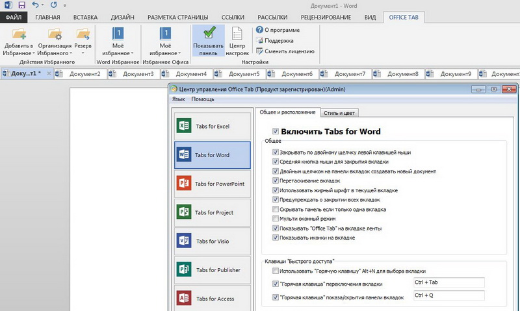This screenshot has width=520, height=311.
Task: Expand the Undo history dropdown arrow
Action: 42,5
